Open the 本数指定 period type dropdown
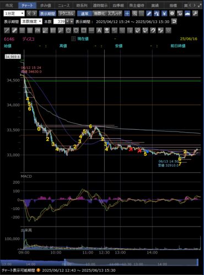The height and width of the screenshot is (275, 204). pos(31,21)
